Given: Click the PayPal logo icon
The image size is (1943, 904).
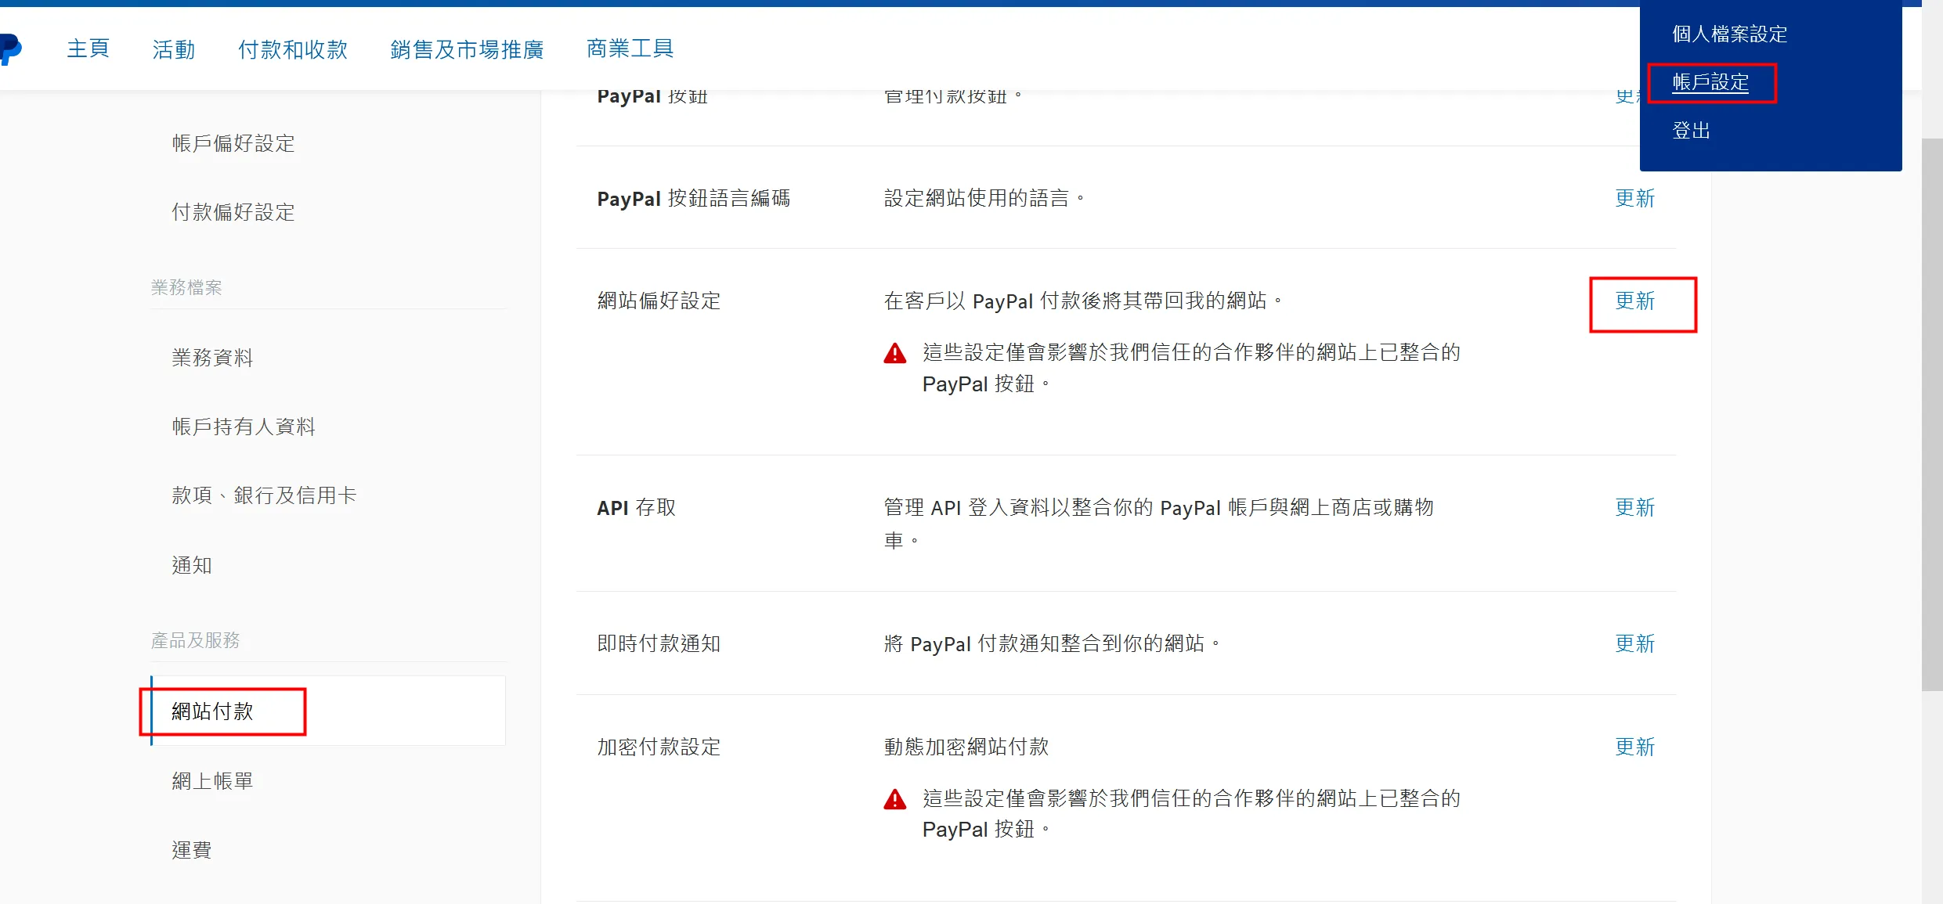Looking at the screenshot, I should [10, 49].
